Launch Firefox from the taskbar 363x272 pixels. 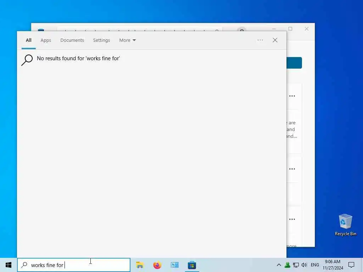157,265
